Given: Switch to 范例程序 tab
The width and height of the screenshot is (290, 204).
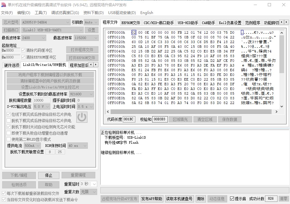Looking at the screenshot, I should [252, 22].
